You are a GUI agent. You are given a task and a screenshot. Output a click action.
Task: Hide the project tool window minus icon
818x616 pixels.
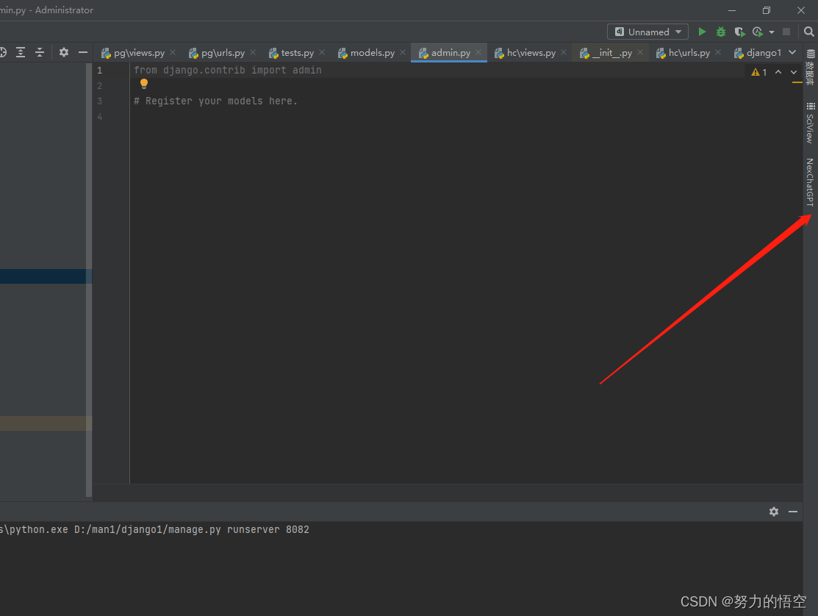coord(83,52)
